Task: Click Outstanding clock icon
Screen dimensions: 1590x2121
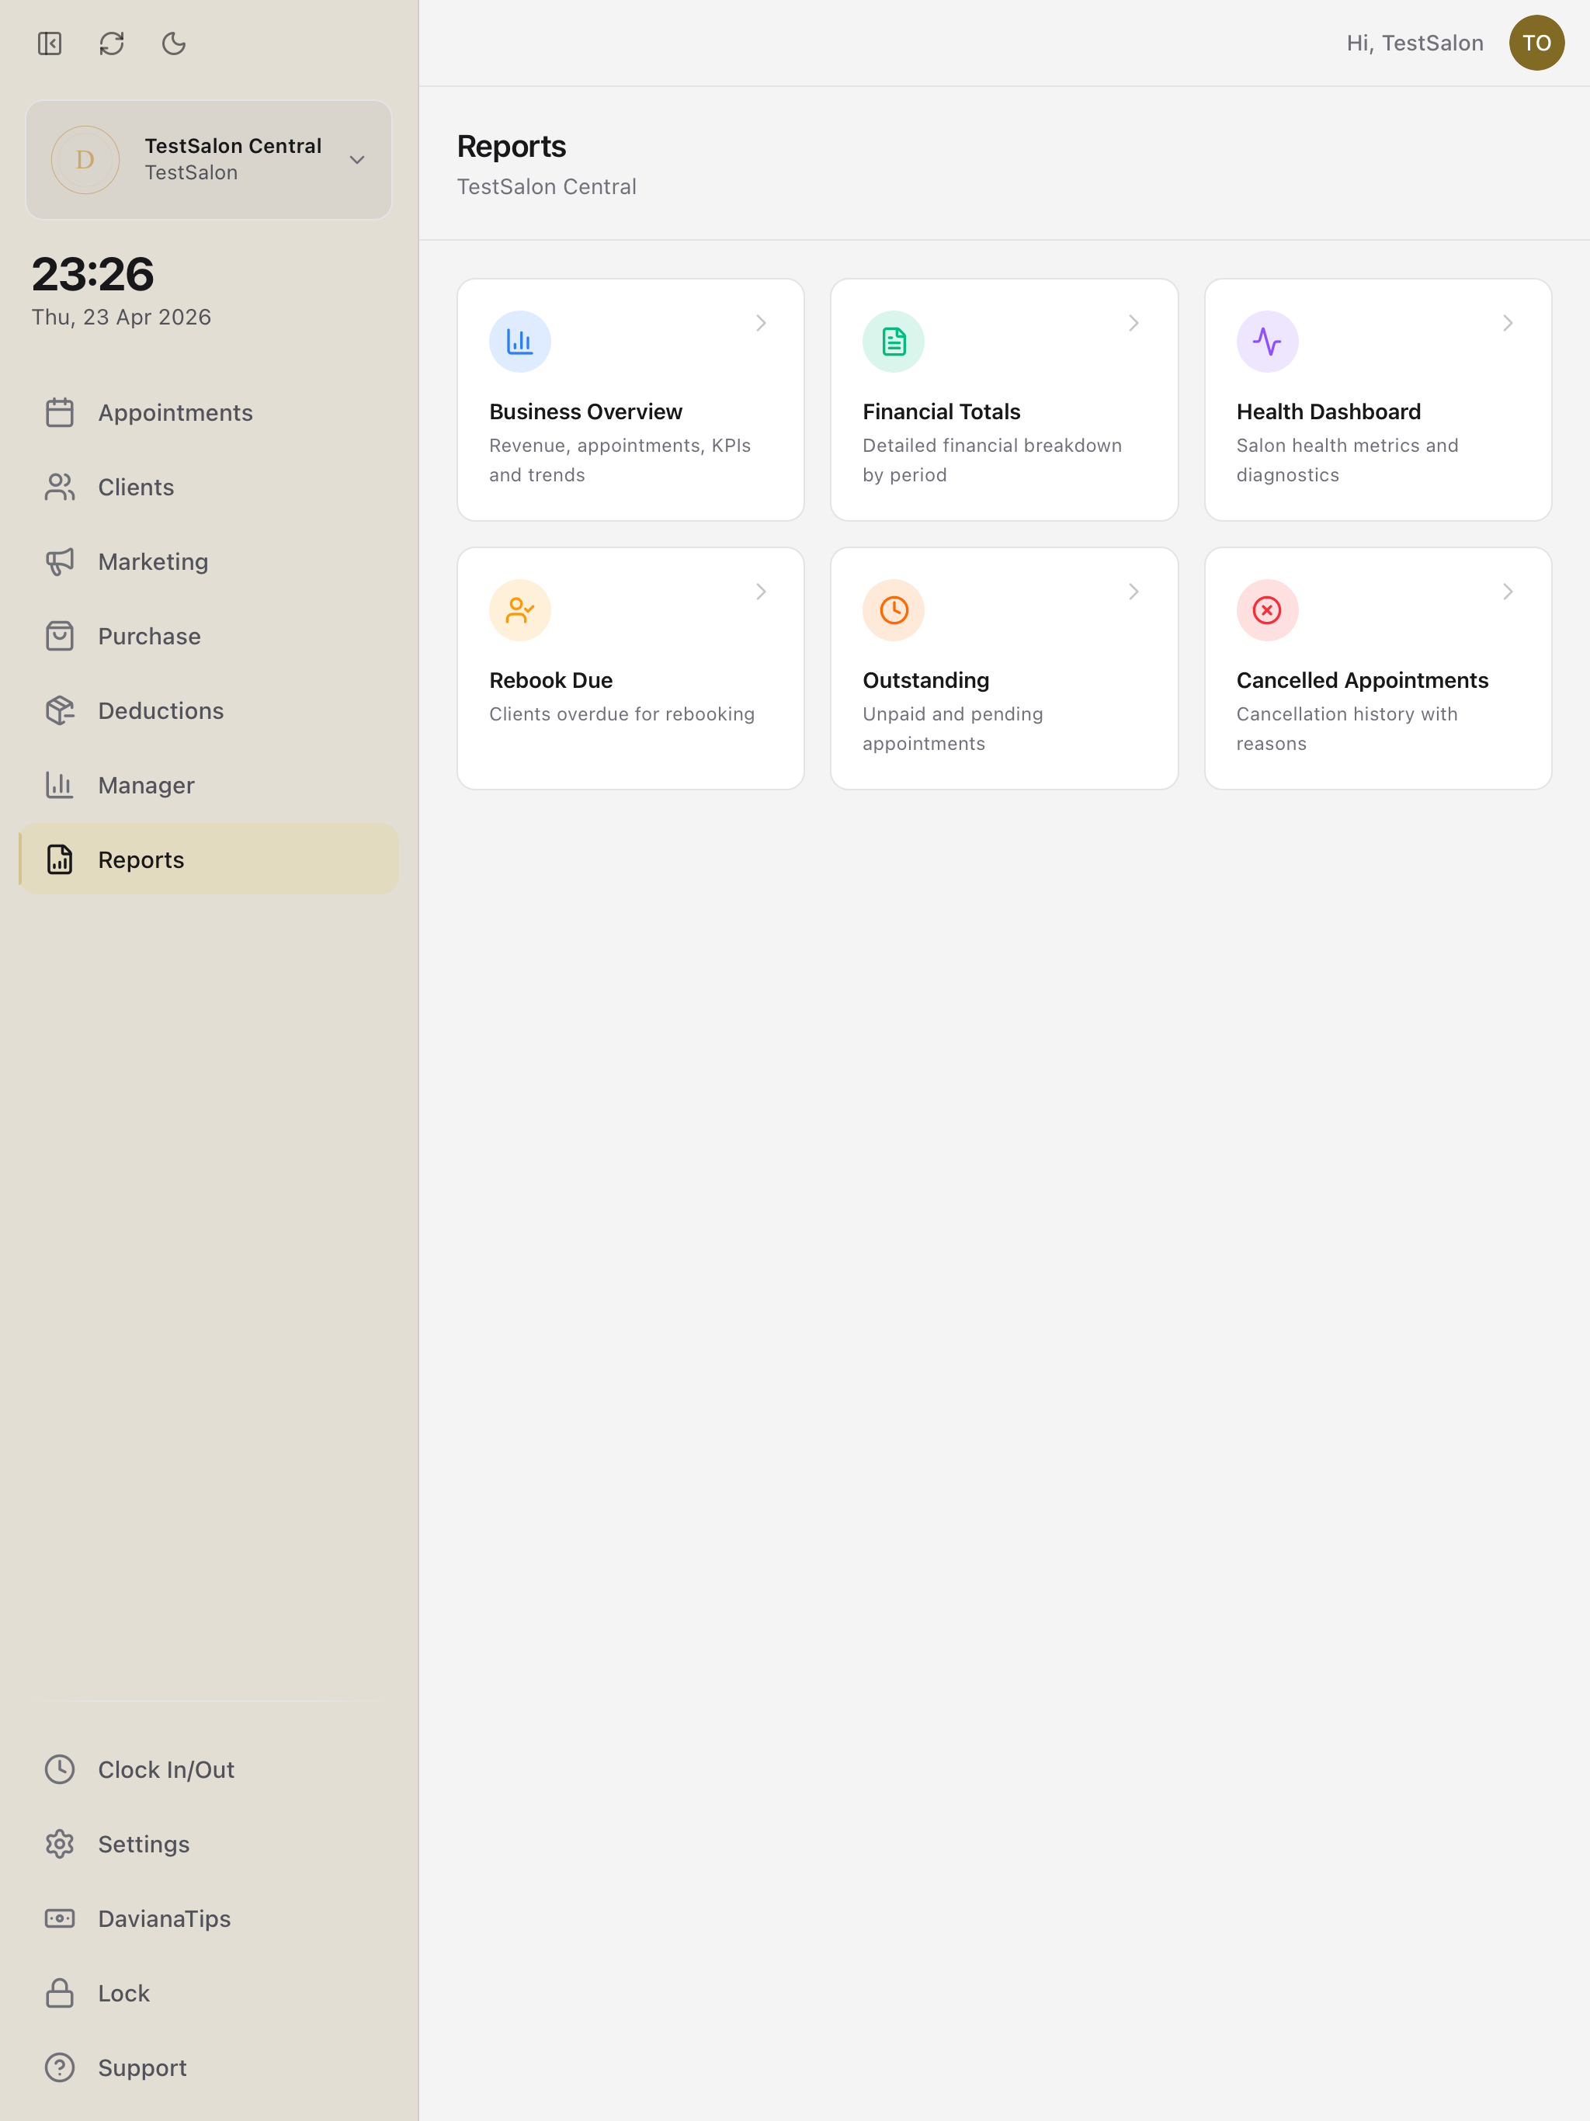Action: pyautogui.click(x=893, y=610)
